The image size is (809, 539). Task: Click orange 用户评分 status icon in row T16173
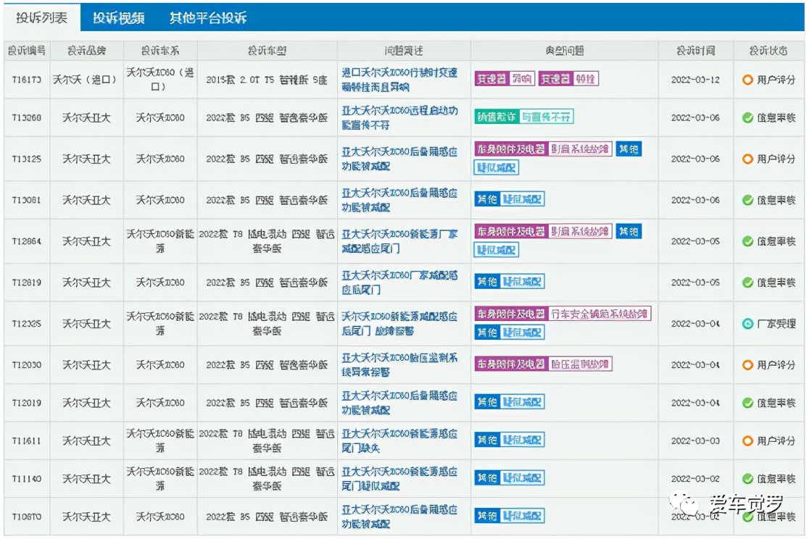(747, 80)
